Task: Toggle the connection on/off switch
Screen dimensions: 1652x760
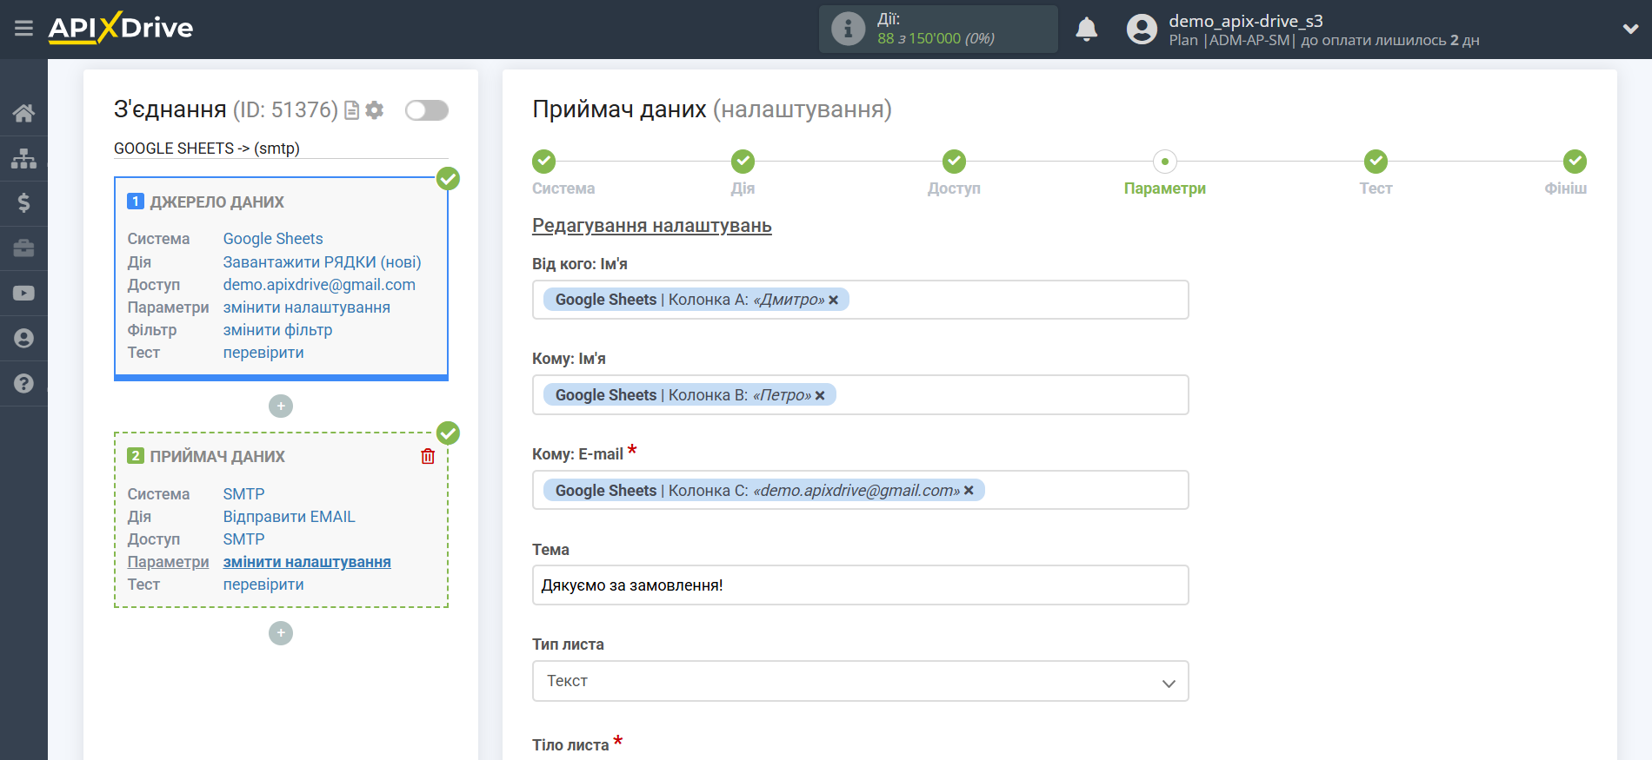Action: (427, 110)
